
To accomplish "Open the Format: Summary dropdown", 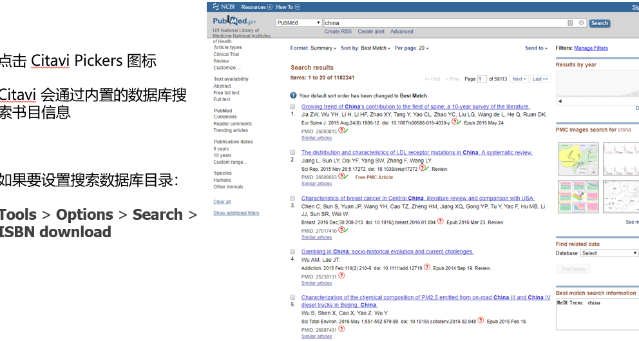I will pos(313,48).
